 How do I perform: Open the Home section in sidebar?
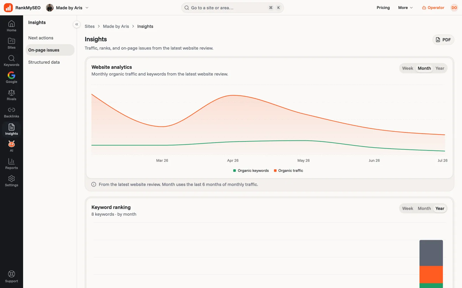tap(12, 26)
